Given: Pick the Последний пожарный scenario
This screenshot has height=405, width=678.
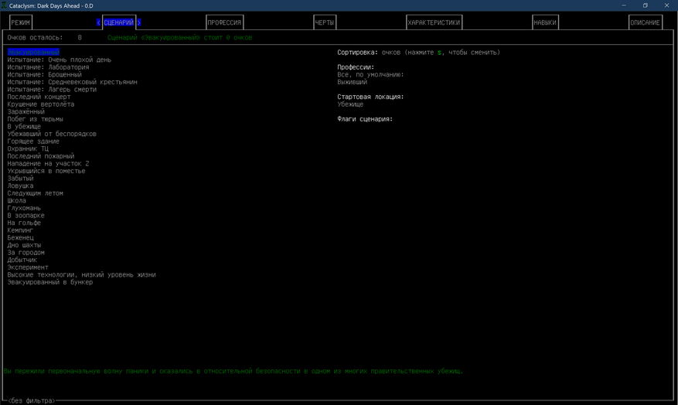Looking at the screenshot, I should 41,156.
